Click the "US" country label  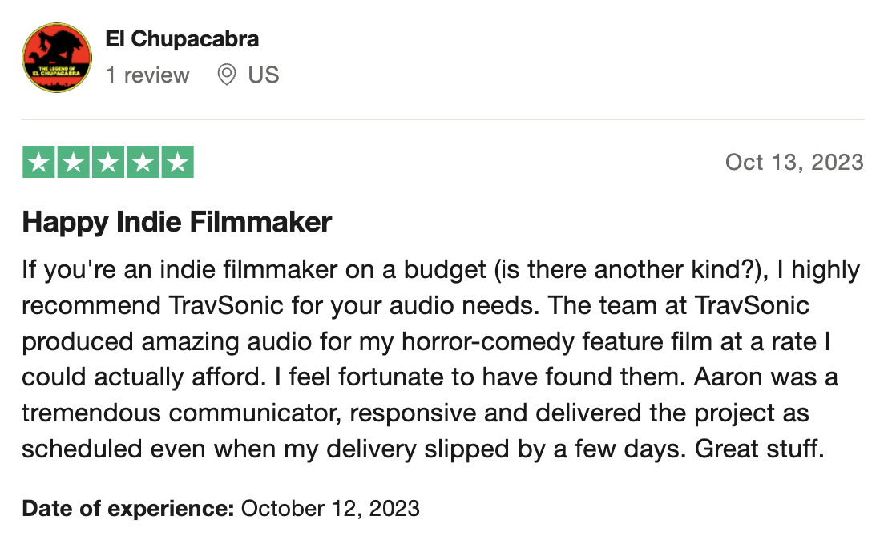tap(264, 75)
